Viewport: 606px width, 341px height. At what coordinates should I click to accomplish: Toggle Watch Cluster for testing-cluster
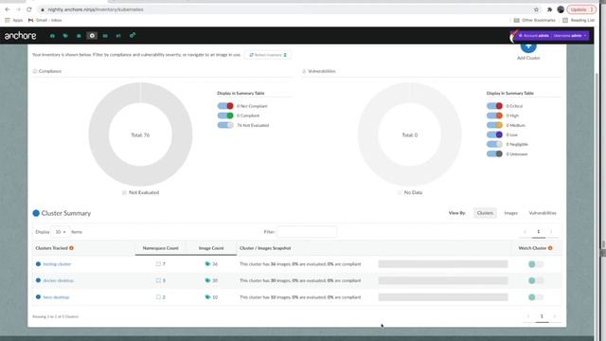(536, 264)
